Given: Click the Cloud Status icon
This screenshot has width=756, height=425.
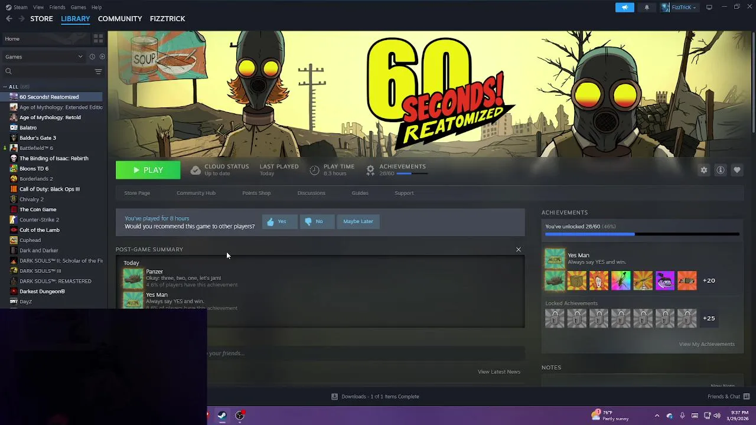Looking at the screenshot, I should click(195, 170).
